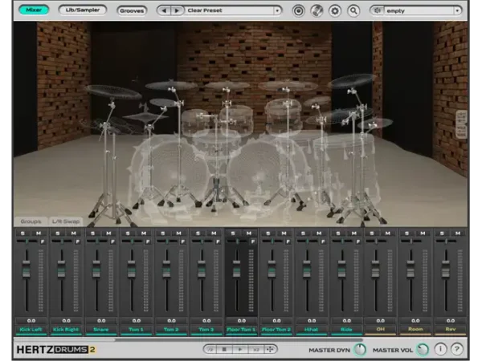Click the half-speed playback button
The height and width of the screenshot is (361, 482).
click(210, 349)
